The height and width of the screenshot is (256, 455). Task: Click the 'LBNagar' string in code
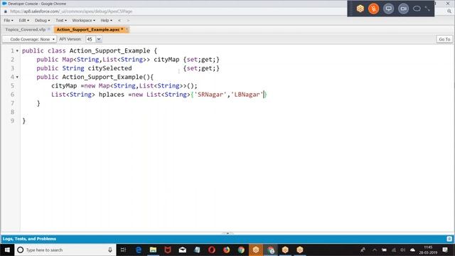point(247,95)
